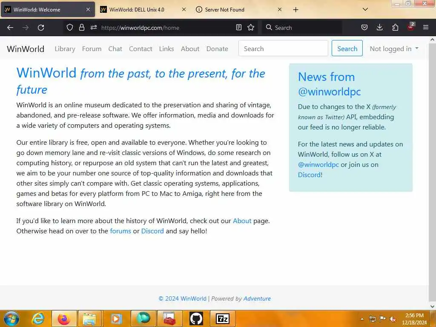436x327 pixels.
Task: Switch to the Server Not Found tab
Action: coord(238,9)
